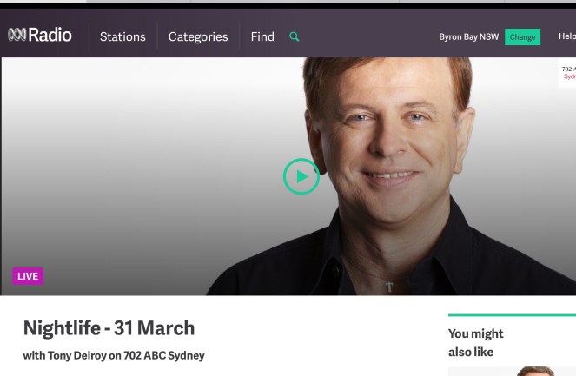
Task: Click the green line above You might also like
Action: pos(512,315)
